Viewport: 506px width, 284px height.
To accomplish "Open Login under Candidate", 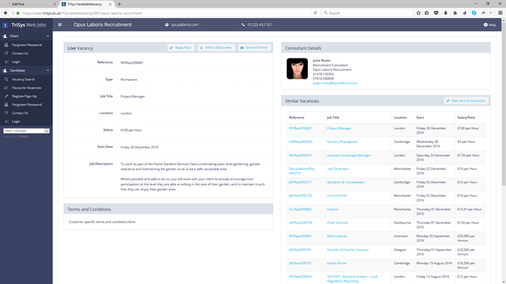I will point(16,121).
